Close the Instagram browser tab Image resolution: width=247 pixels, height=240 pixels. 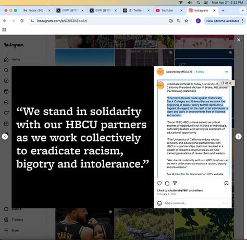click(x=214, y=10)
